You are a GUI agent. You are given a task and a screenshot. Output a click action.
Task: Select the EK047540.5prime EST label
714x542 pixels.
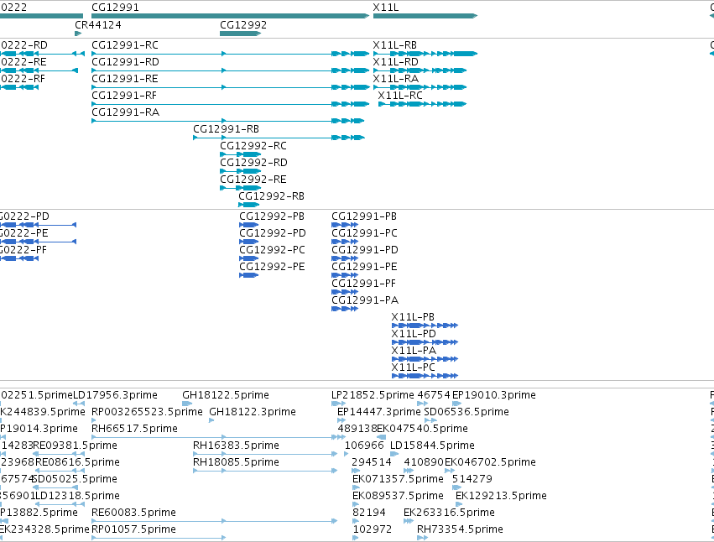click(x=423, y=429)
